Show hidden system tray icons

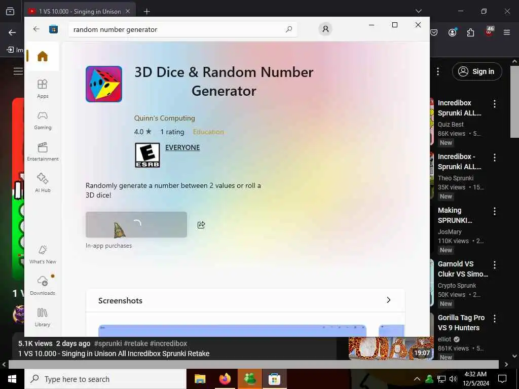coord(417,379)
